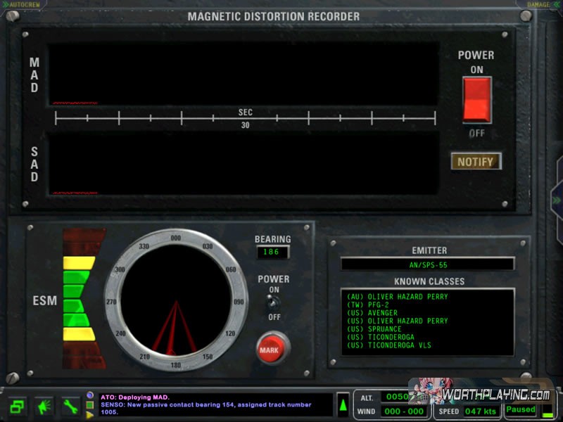Click the purple circle message filter icon

(x=90, y=396)
